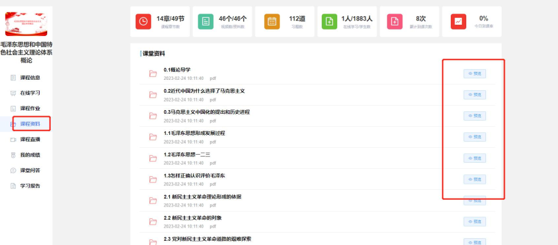Open the title 1.3怎样正确认识评价毛泽东
The image size is (558, 245).
pyautogui.click(x=194, y=176)
